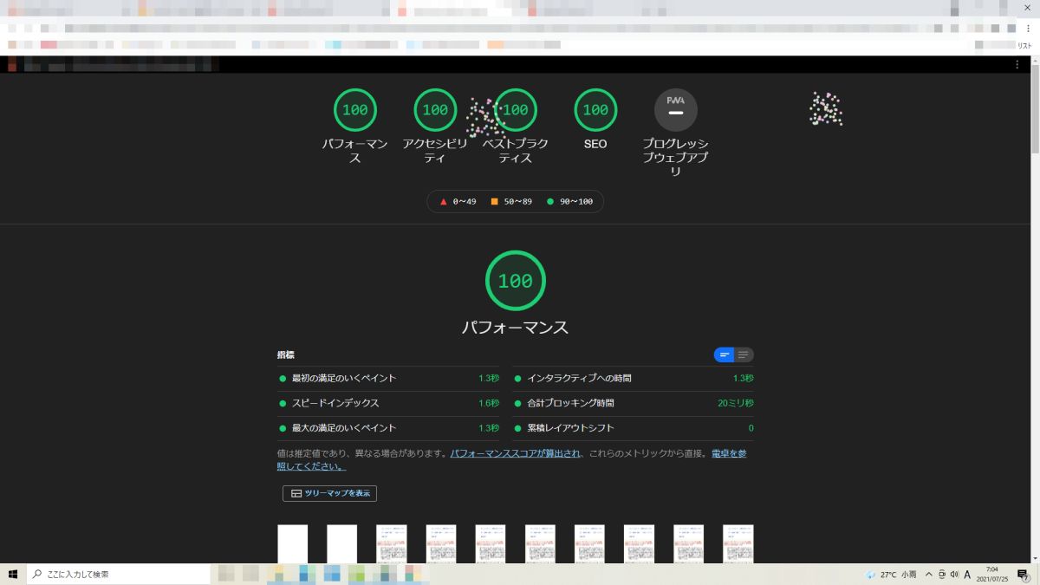Open the 7:04 clock and calendar
1040x585 pixels.
coord(992,575)
